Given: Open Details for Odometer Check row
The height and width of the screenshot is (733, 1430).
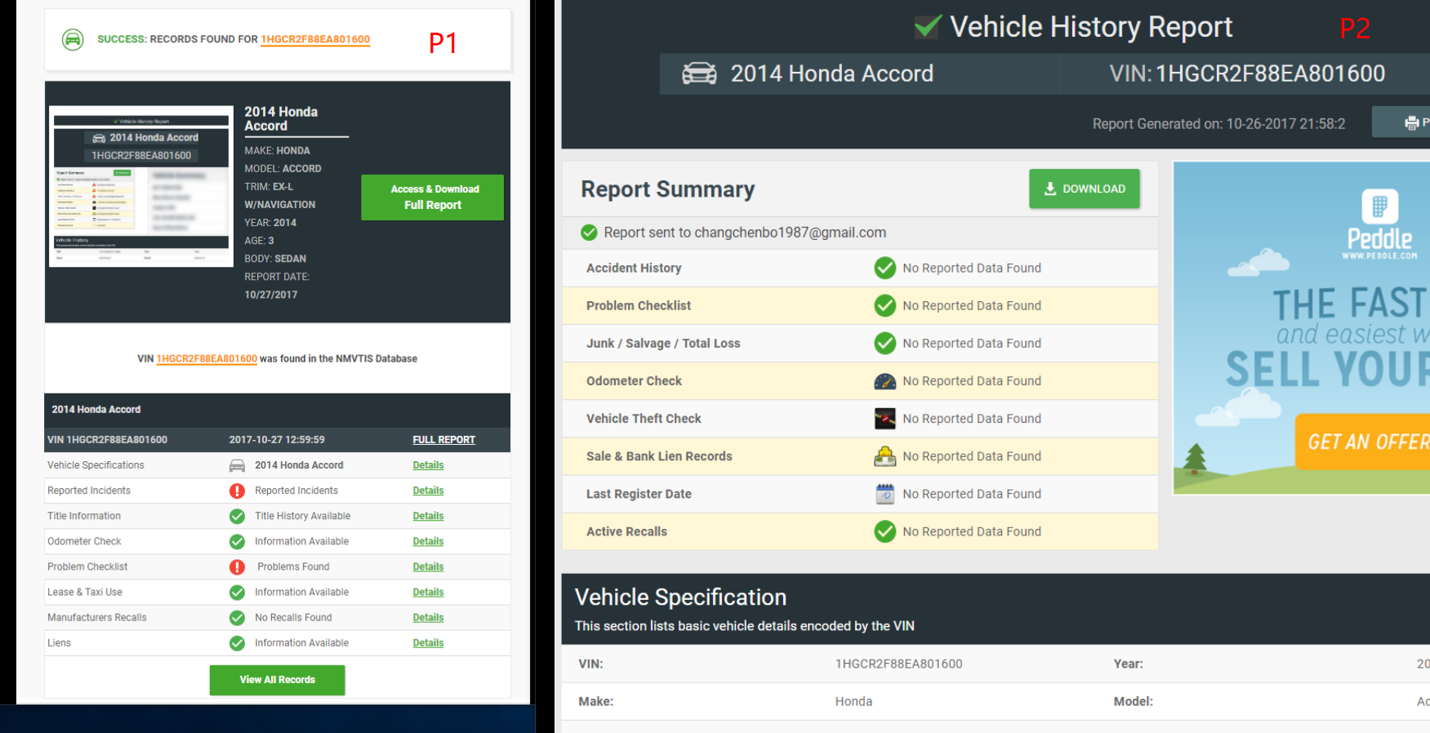Looking at the screenshot, I should coord(428,541).
